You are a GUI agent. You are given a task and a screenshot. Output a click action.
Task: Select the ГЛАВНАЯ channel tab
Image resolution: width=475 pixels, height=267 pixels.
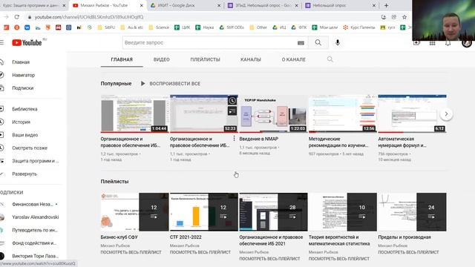122,59
